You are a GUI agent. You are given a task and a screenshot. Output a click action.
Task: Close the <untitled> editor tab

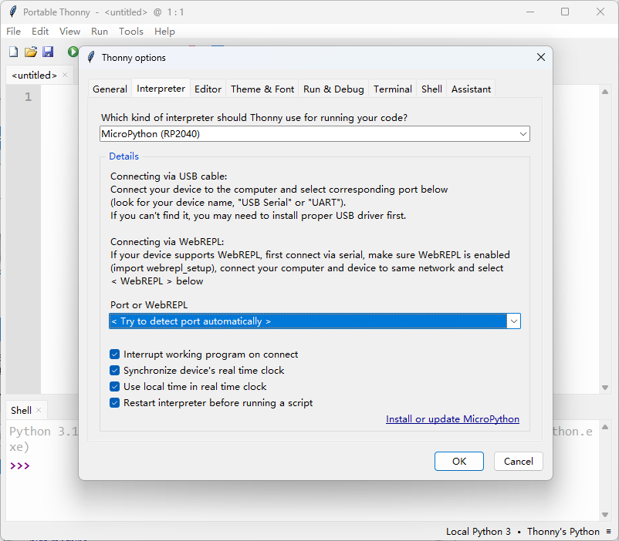click(65, 75)
